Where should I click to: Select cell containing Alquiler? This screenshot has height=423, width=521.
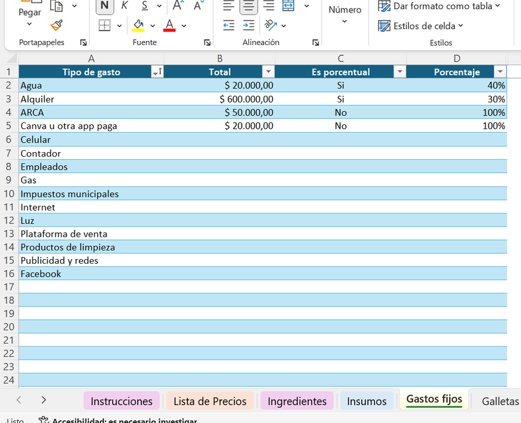91,99
